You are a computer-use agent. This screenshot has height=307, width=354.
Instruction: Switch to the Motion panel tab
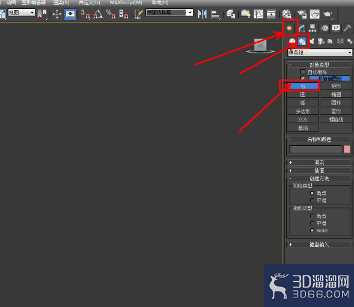[x=325, y=28]
